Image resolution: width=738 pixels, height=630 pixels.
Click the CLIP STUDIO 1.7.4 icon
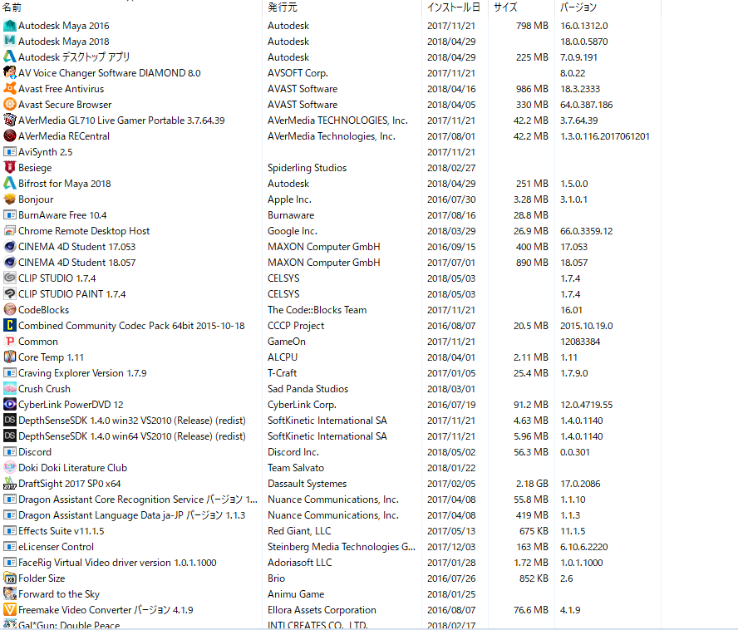click(9, 278)
